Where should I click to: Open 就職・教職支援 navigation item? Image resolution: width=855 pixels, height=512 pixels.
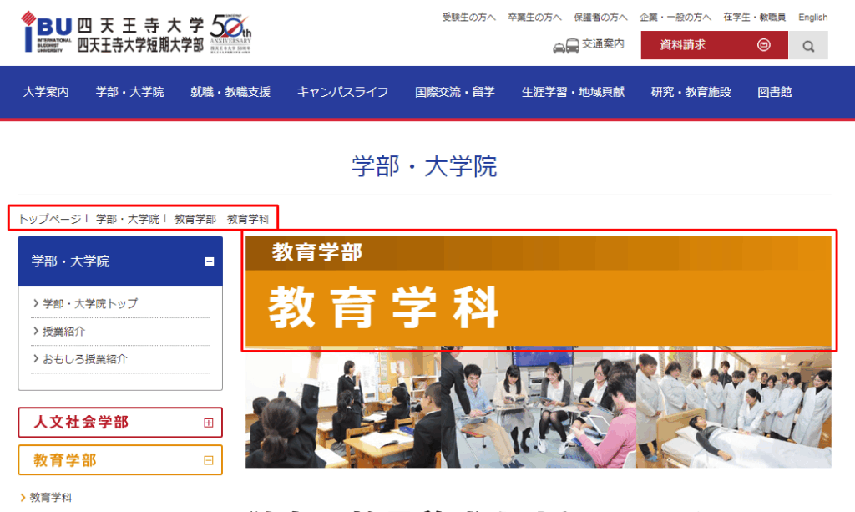230,92
